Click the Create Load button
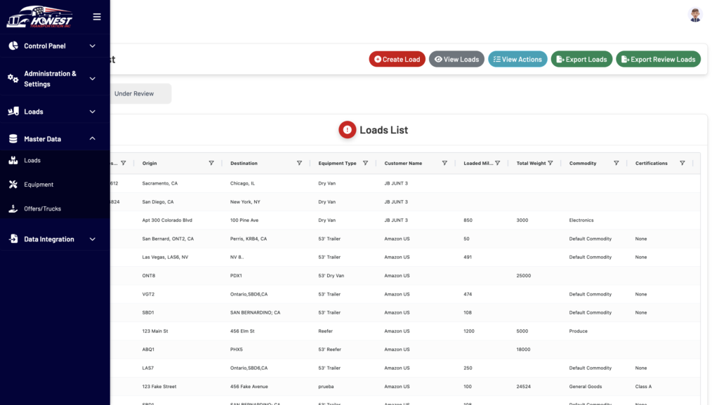Screen dimensions: 719x405 [x=397, y=60]
